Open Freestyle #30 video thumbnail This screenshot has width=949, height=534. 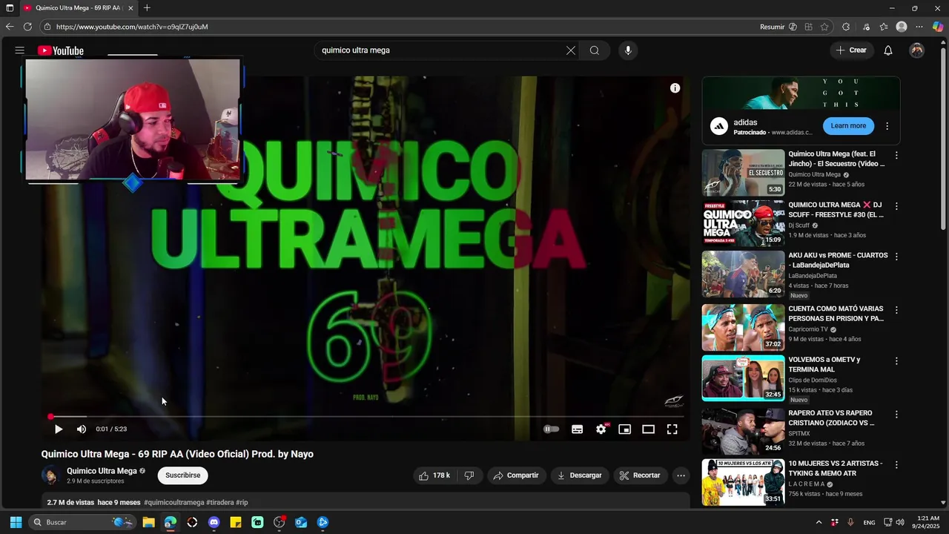(743, 223)
